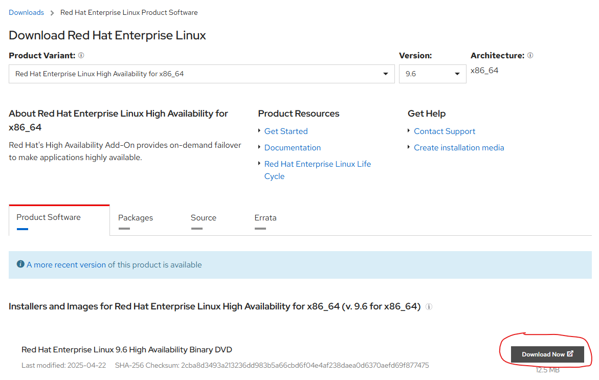599x380 pixels.
Task: Click info icon beside Installers and Images heading
Action: coord(429,307)
